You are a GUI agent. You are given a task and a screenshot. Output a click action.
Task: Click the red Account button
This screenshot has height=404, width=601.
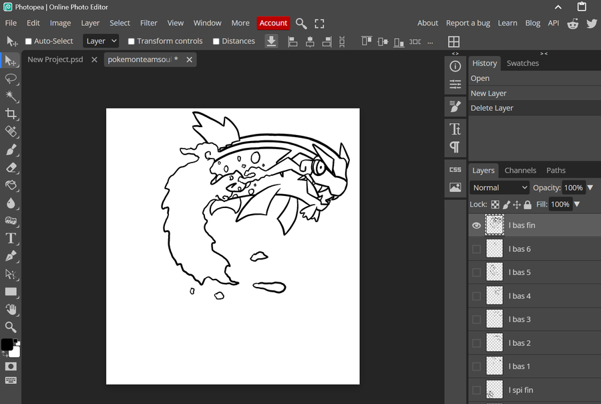pos(273,23)
